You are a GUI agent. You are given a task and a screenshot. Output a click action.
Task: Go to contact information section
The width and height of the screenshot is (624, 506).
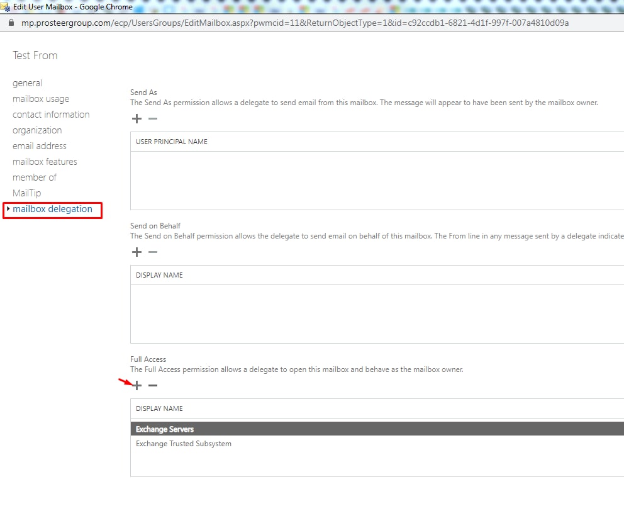pos(51,115)
